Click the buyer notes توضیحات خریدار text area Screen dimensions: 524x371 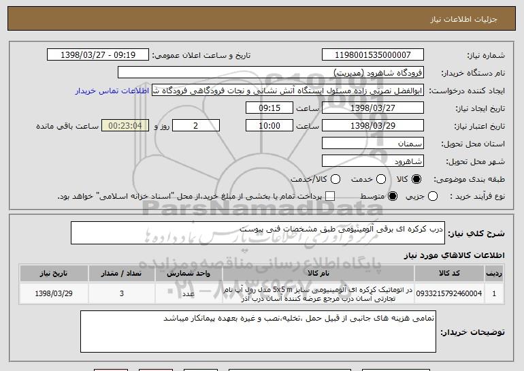coord(258,332)
